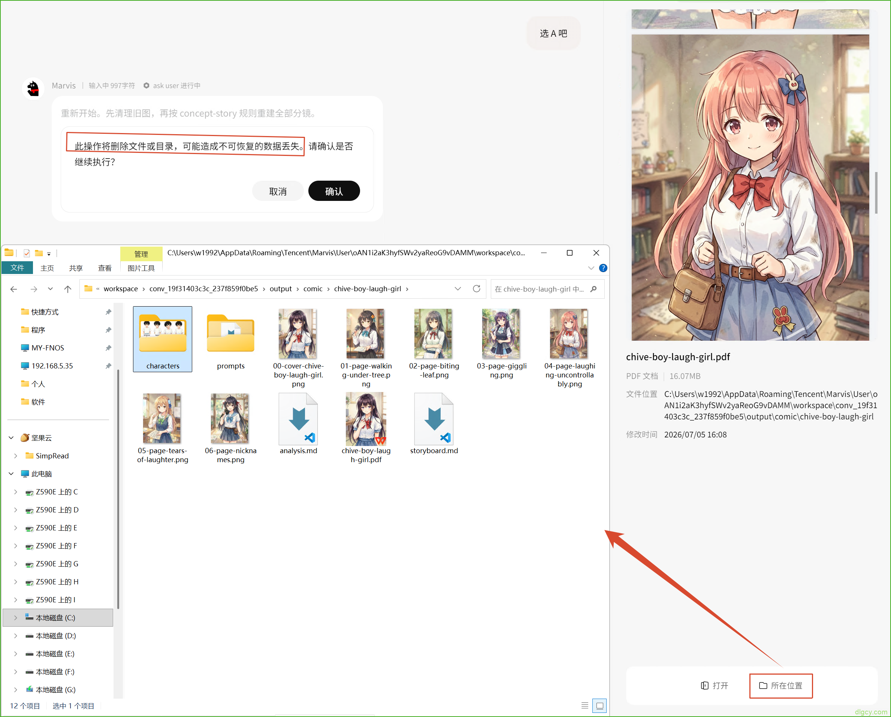Click 所在位置 button for the PDF
The width and height of the screenshot is (891, 717).
(781, 686)
